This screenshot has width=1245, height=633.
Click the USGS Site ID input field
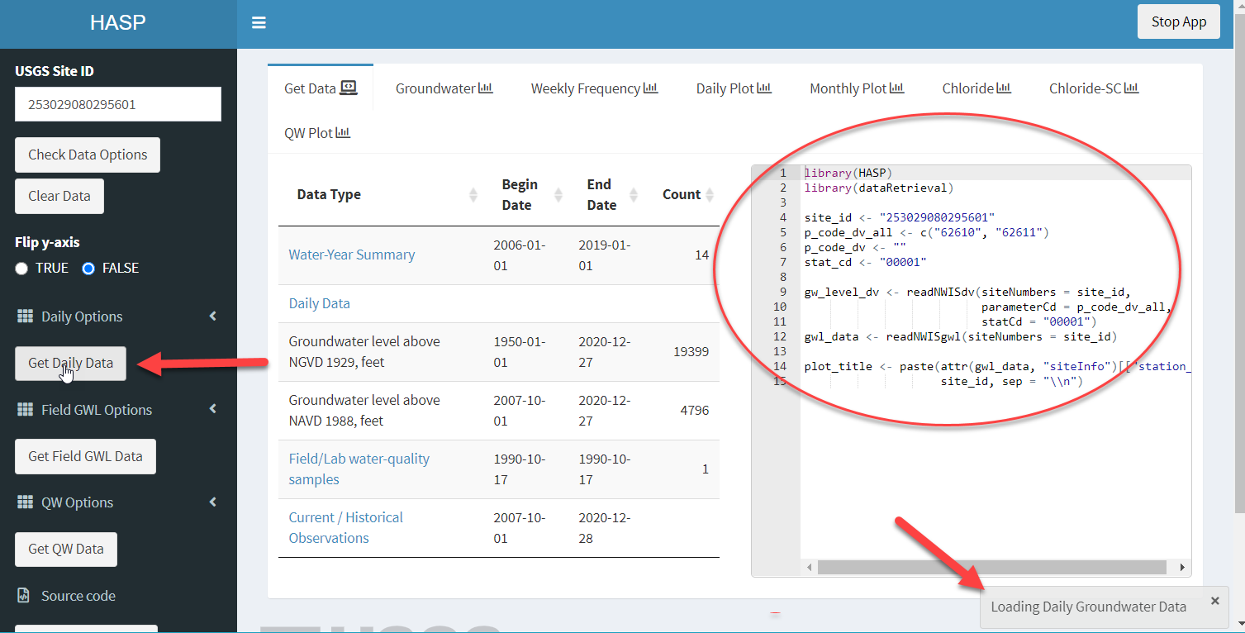(x=118, y=105)
